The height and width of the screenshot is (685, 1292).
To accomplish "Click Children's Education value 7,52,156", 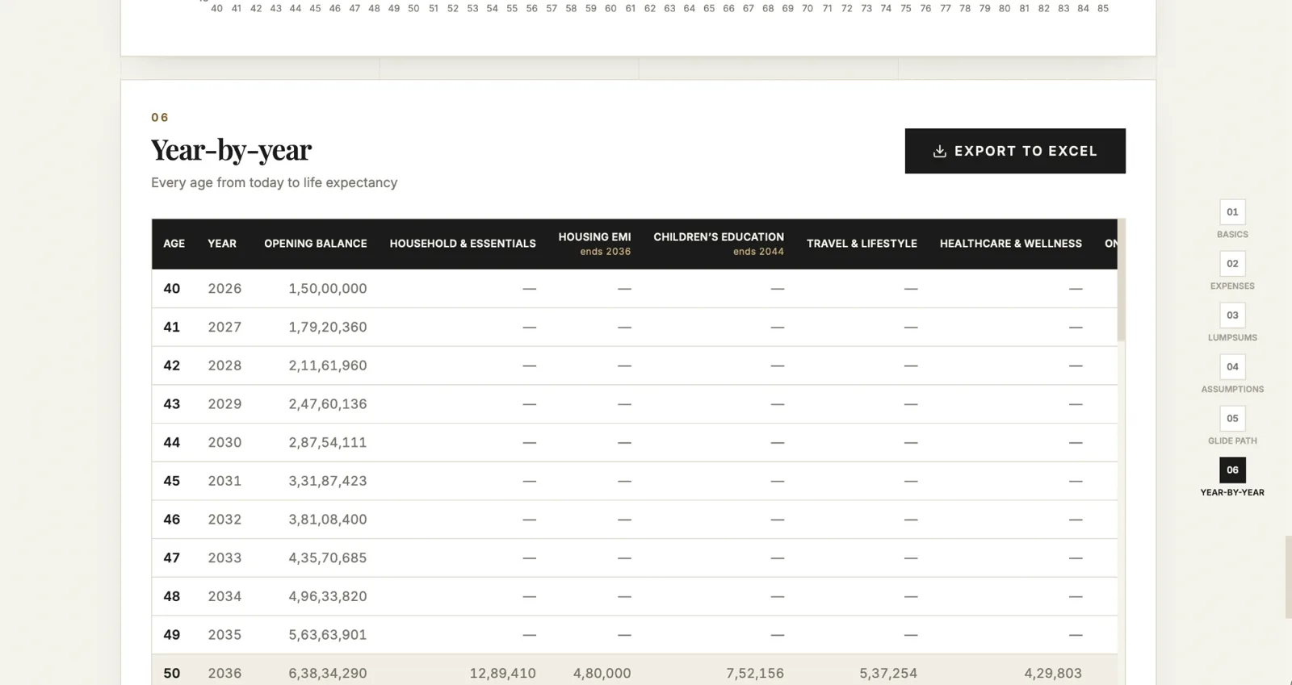I will [755, 674].
